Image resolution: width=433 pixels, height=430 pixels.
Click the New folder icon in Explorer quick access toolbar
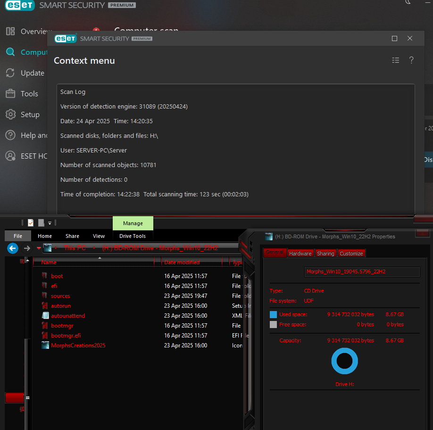tap(41, 223)
